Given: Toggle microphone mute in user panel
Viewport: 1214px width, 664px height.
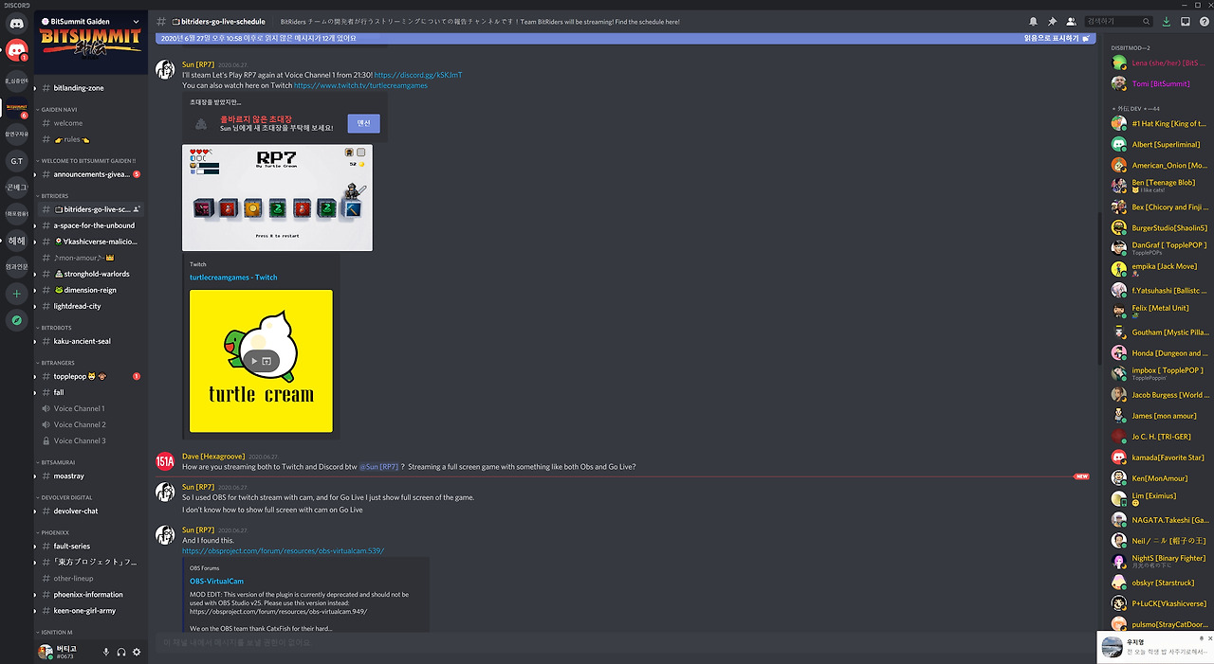Looking at the screenshot, I should click(106, 652).
